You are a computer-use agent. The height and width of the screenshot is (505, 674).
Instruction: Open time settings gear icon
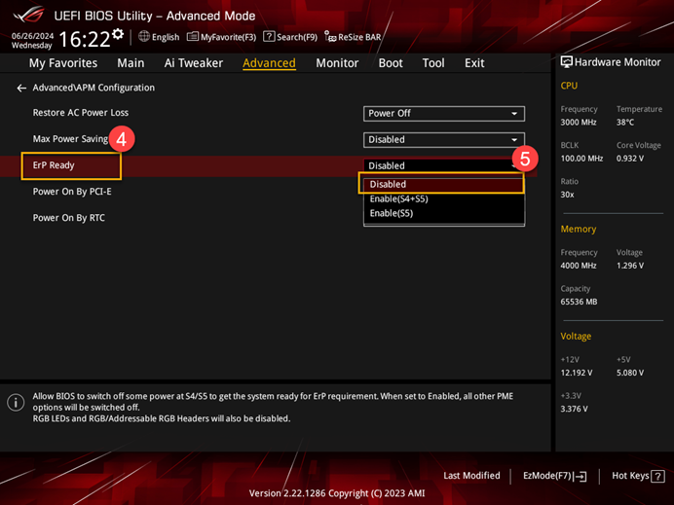coord(118,34)
